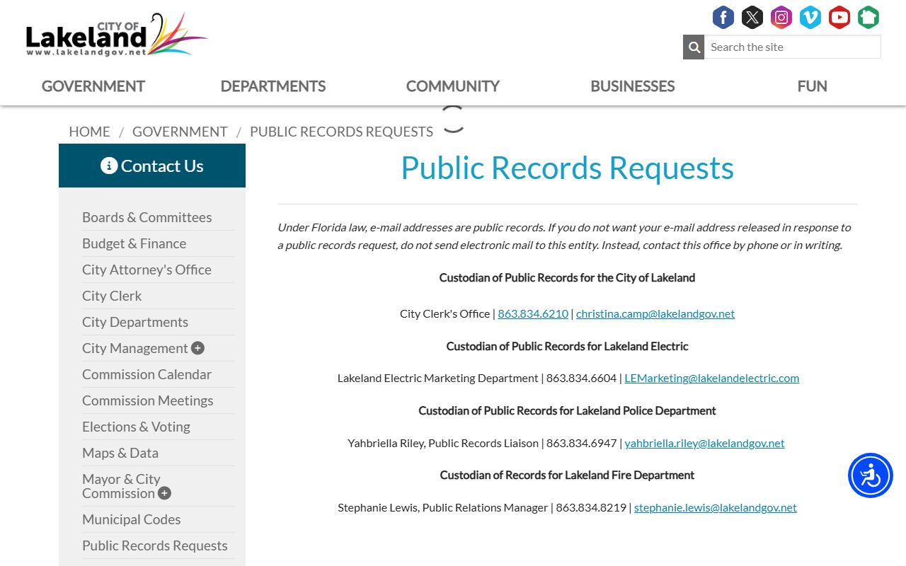Open Commission Meetings sidebar link
906x566 pixels.
(x=147, y=400)
